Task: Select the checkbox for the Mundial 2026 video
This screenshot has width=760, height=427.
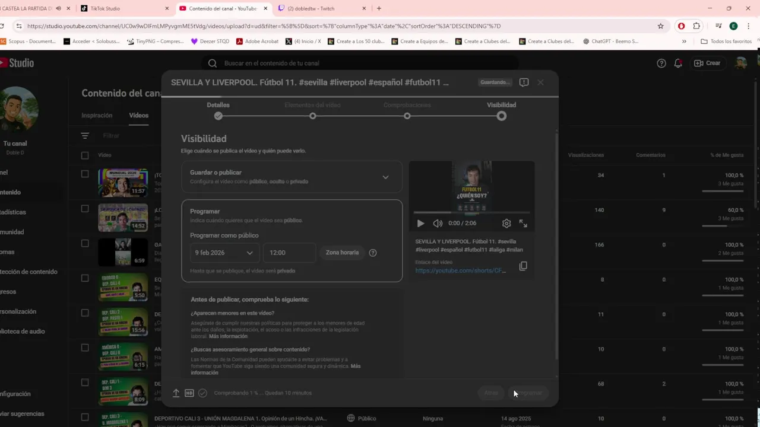Action: click(x=85, y=174)
